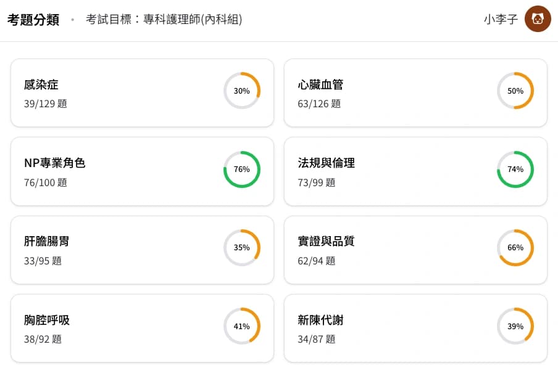558x368 pixels.
Task: Open the 實證與品質 question category
Action: click(395, 250)
